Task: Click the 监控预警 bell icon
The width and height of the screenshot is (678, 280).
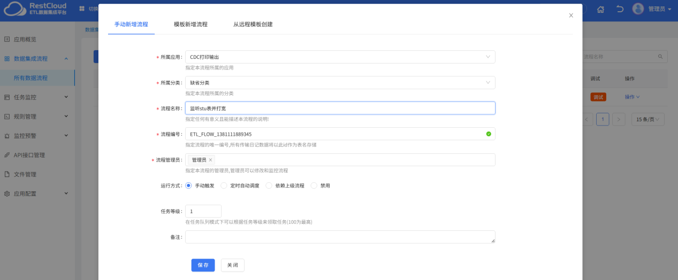Action: point(7,136)
